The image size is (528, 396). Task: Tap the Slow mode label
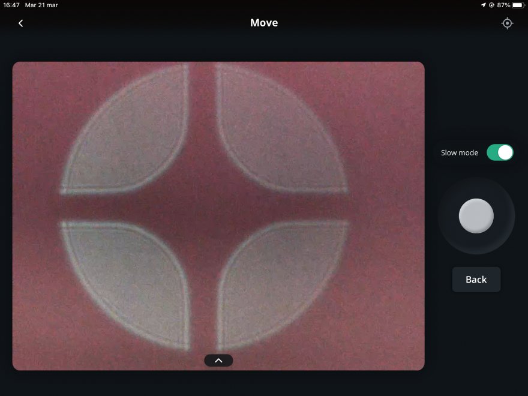pyautogui.click(x=460, y=152)
